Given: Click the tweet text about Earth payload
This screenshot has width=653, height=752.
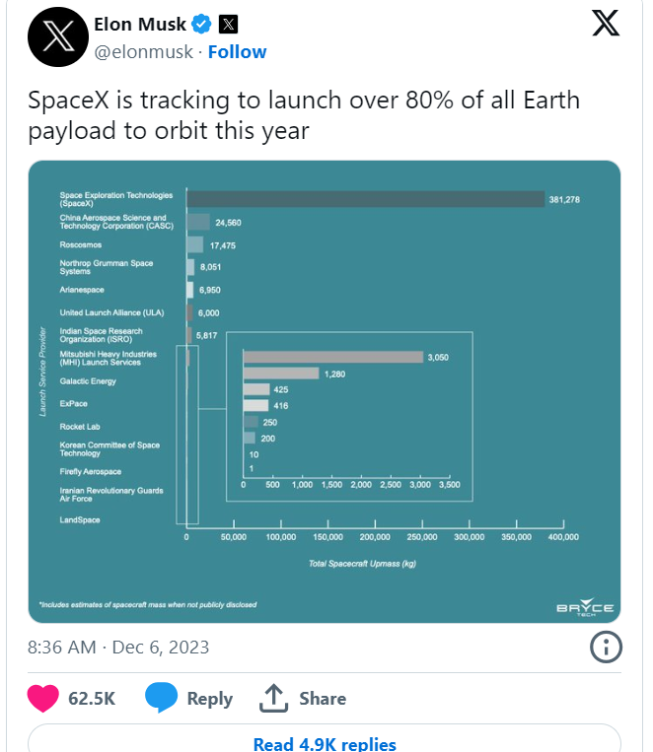Looking at the screenshot, I should (304, 115).
